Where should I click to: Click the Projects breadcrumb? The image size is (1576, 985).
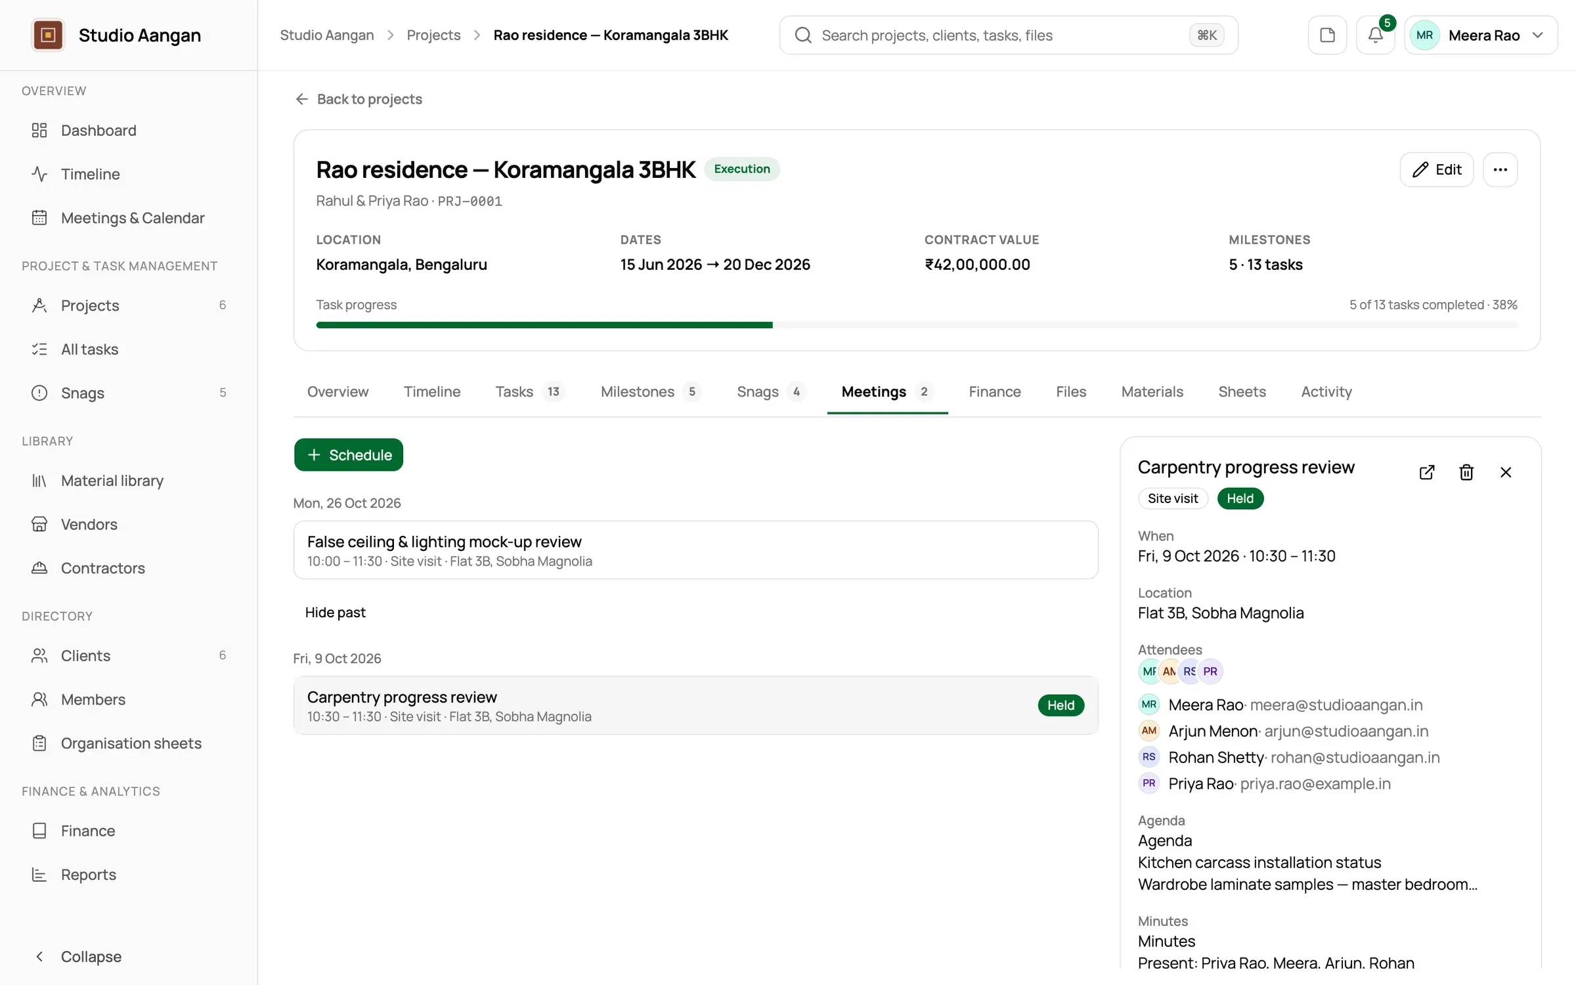pos(433,35)
